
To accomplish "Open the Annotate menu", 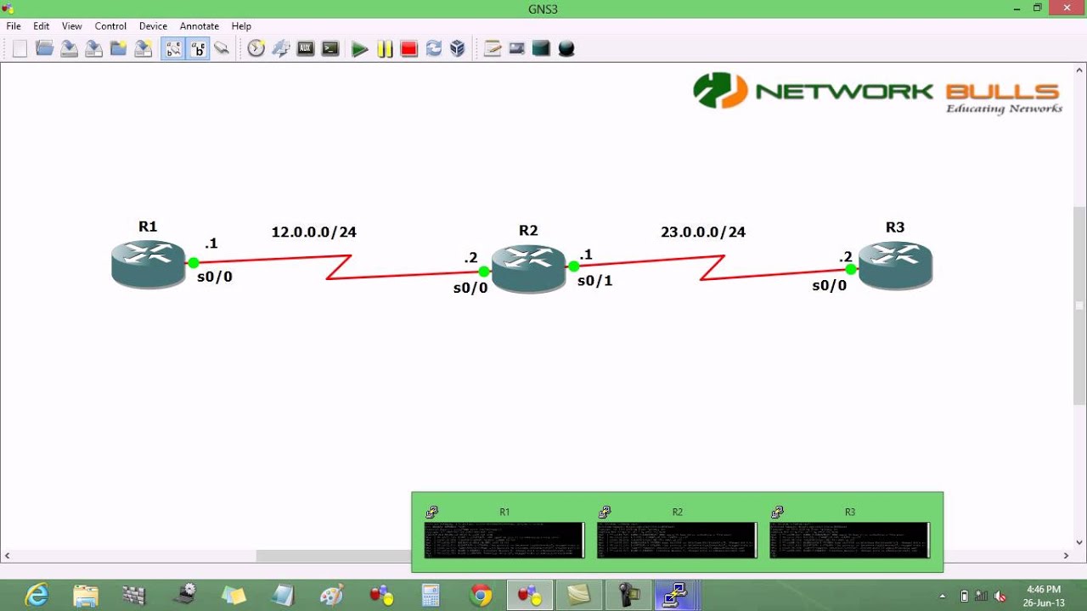I will [200, 26].
